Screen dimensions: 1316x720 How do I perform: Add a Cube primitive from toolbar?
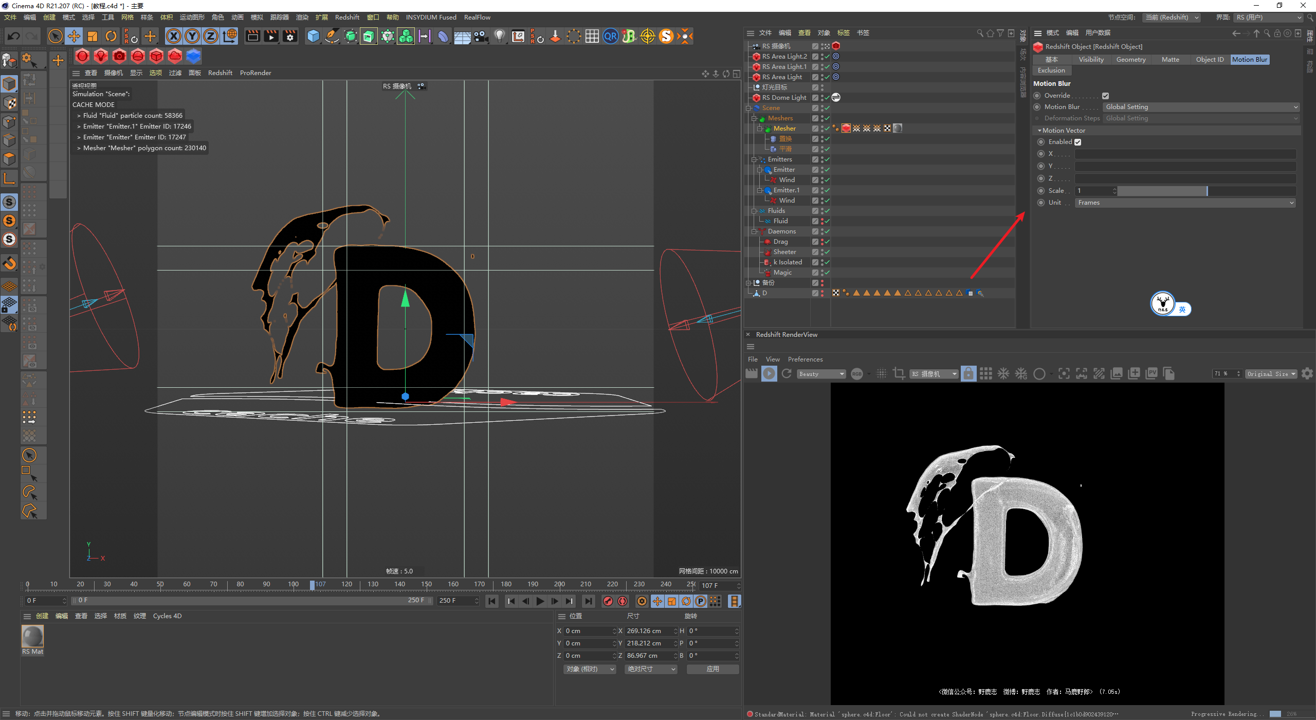click(x=313, y=36)
